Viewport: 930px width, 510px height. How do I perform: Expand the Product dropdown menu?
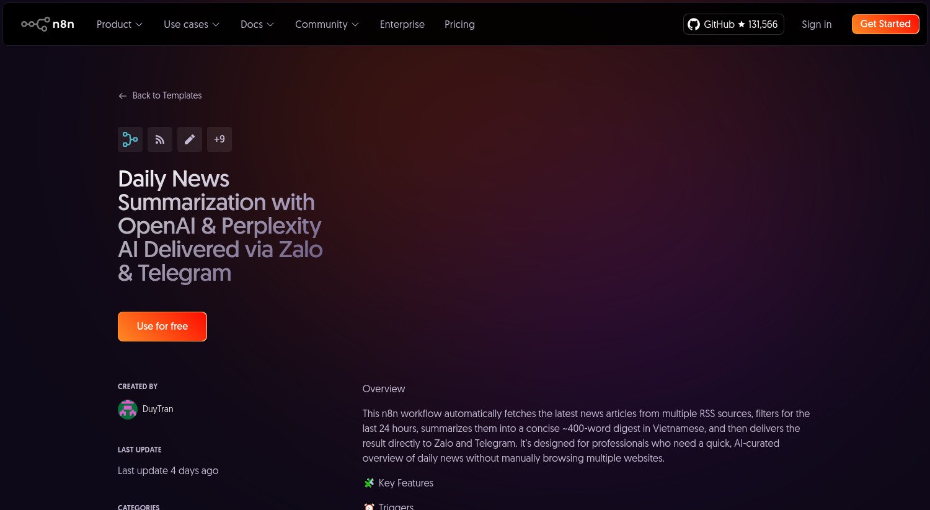119,24
